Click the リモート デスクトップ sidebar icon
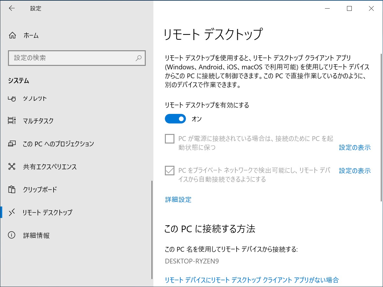 12,212
